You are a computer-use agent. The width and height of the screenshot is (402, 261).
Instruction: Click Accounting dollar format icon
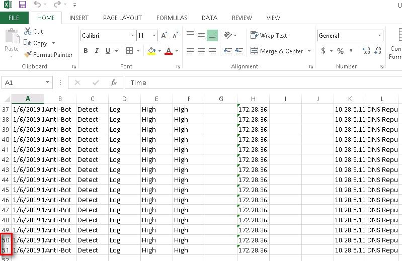pyautogui.click(x=324, y=51)
